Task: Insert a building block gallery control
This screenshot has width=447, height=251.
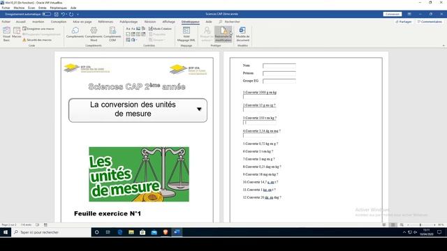Action: [x=143, y=29]
